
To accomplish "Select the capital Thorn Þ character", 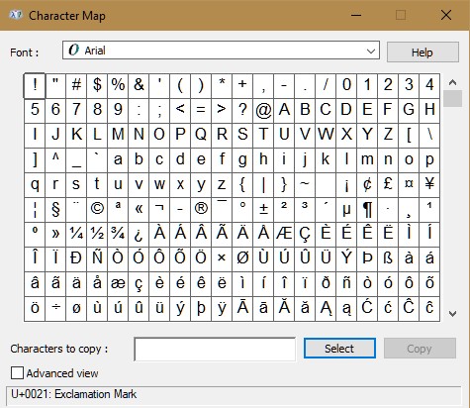I will (367, 259).
